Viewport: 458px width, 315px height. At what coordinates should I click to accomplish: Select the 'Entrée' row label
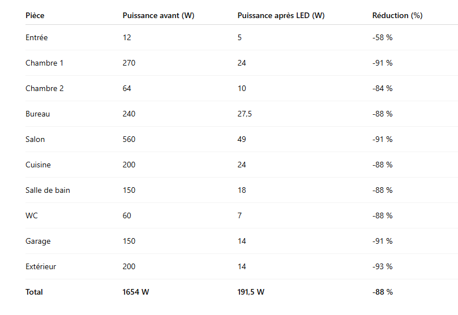coord(37,37)
